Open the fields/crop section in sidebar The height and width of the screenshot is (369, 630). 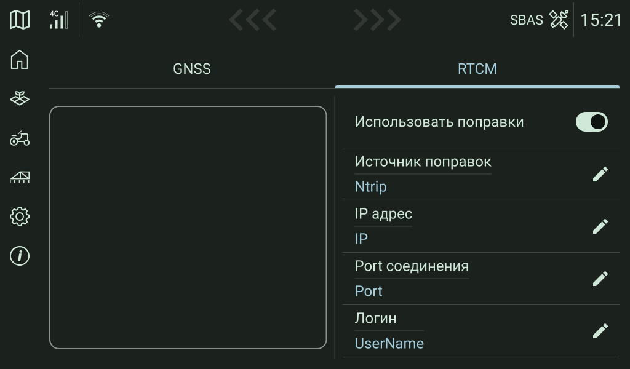(x=19, y=98)
